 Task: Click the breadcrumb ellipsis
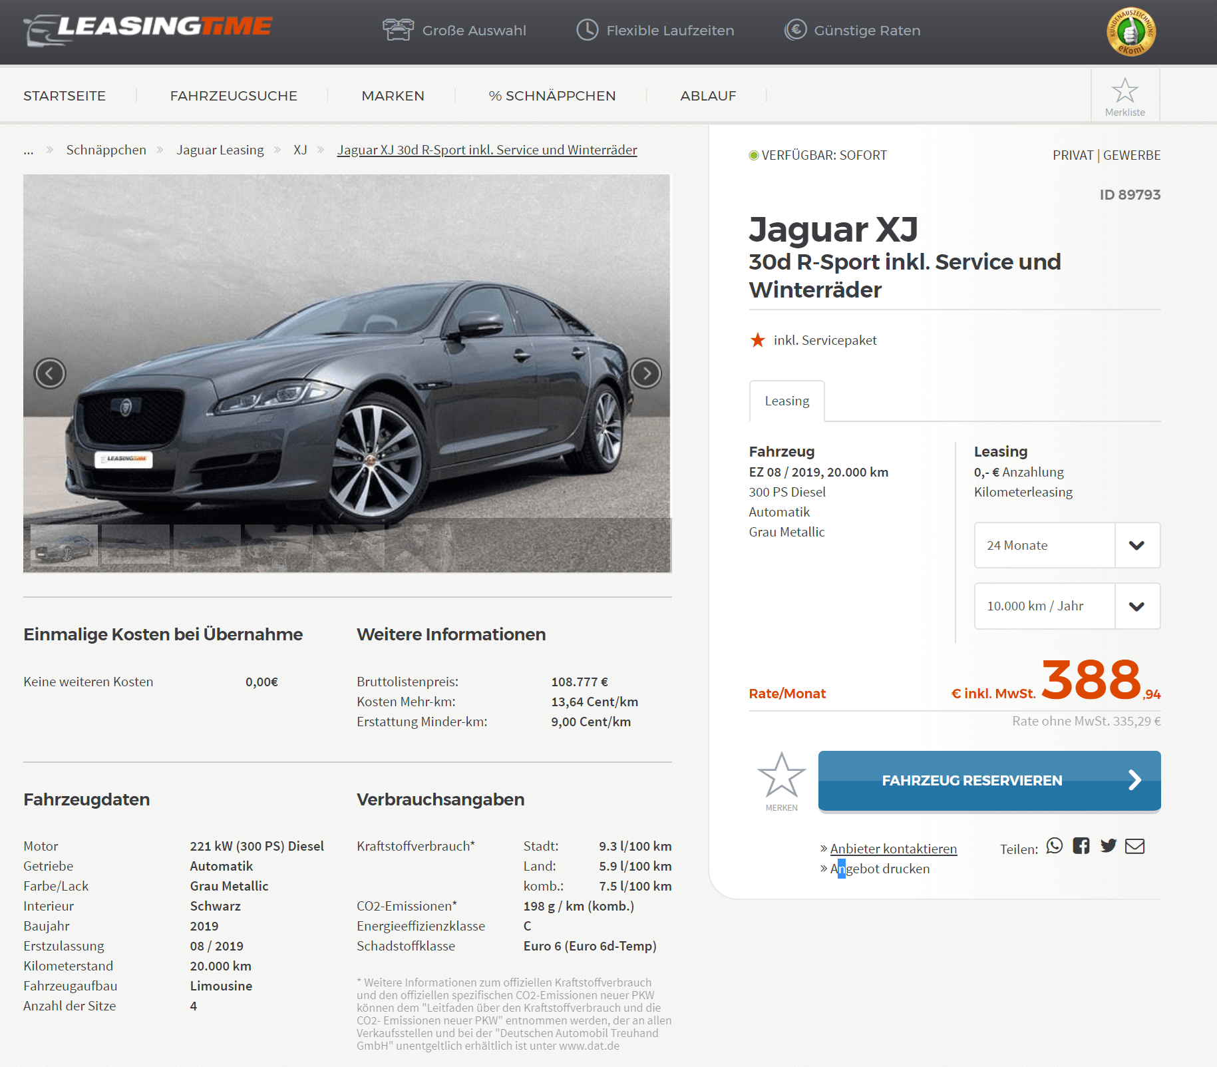coord(28,150)
